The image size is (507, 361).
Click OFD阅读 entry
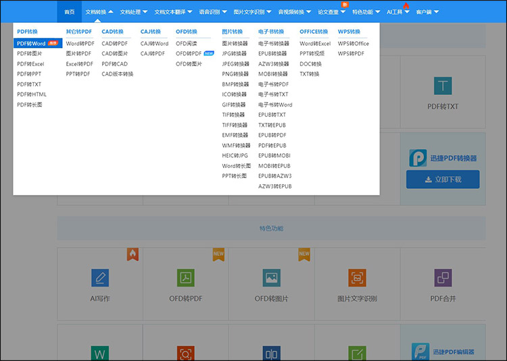pyautogui.click(x=187, y=44)
